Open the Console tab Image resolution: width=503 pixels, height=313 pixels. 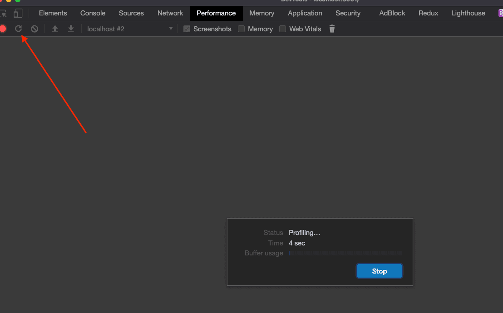tap(93, 13)
